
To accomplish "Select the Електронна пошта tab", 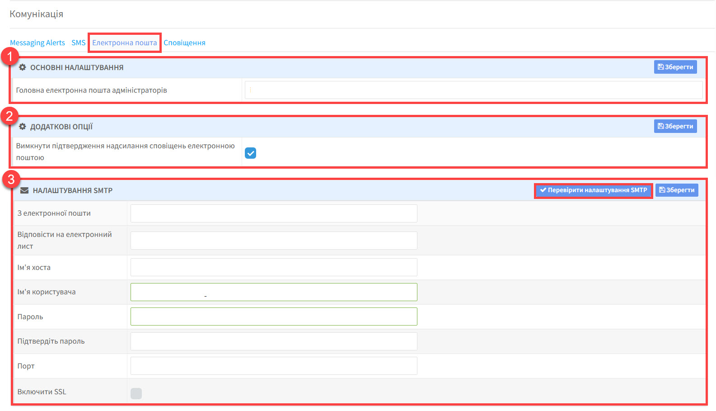I will coord(125,43).
